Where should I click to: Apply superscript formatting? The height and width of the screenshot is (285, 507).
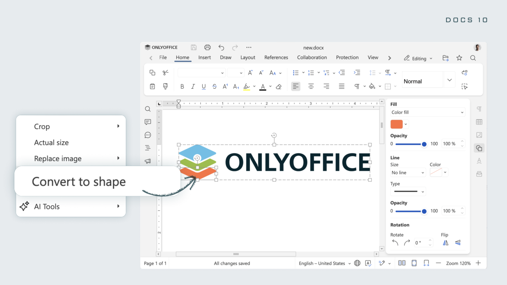(225, 86)
